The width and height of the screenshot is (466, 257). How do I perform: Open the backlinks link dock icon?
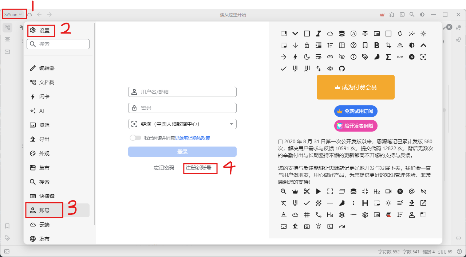pos(458,238)
